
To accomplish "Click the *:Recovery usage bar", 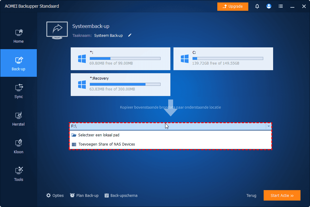I will click(125, 84).
